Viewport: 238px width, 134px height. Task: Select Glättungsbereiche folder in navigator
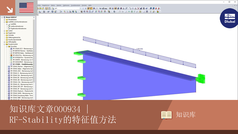tap(14, 38)
